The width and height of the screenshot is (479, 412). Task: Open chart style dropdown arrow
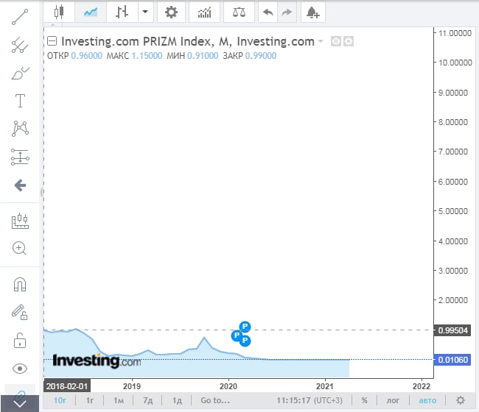(x=145, y=13)
